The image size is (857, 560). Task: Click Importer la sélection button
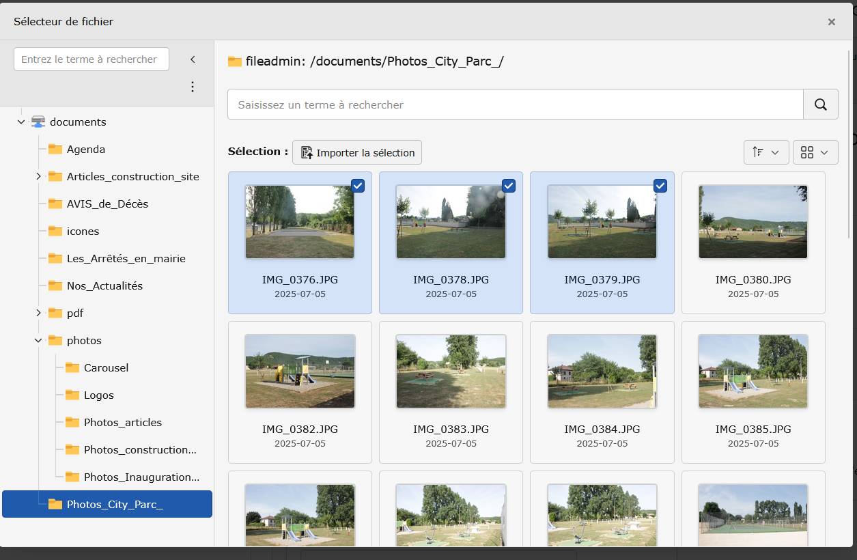click(x=357, y=152)
